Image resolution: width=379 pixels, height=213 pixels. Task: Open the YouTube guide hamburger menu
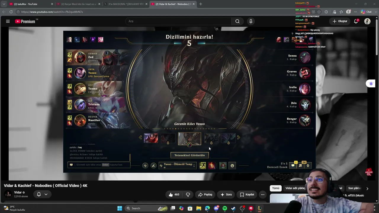(8, 21)
